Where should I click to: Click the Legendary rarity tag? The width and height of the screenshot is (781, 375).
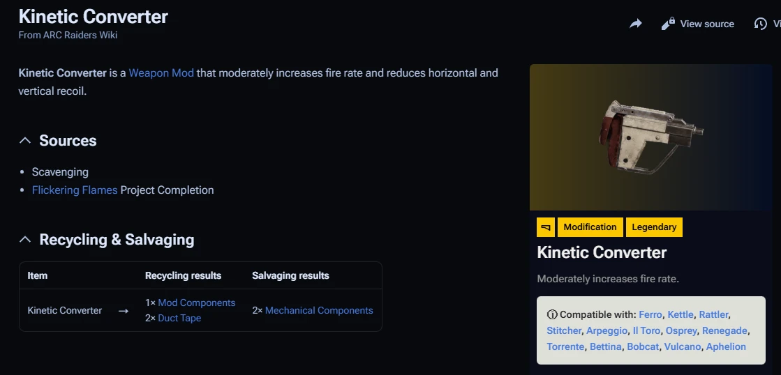pos(654,227)
